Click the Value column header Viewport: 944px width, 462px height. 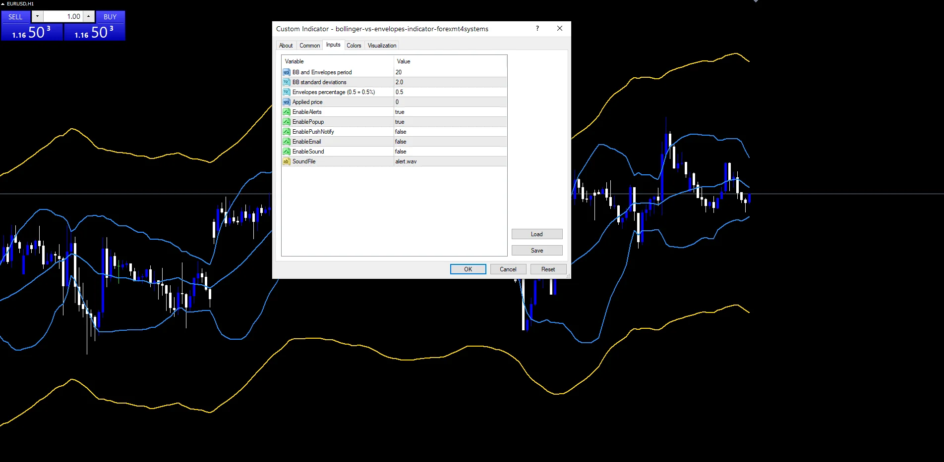click(x=450, y=61)
